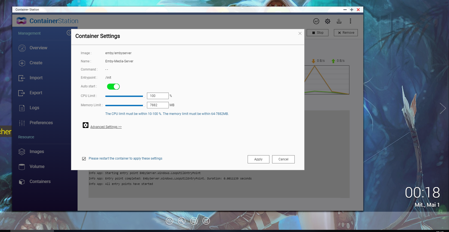The image size is (449, 232).
Task: Click the Overview gauge icon
Action: [22, 48]
